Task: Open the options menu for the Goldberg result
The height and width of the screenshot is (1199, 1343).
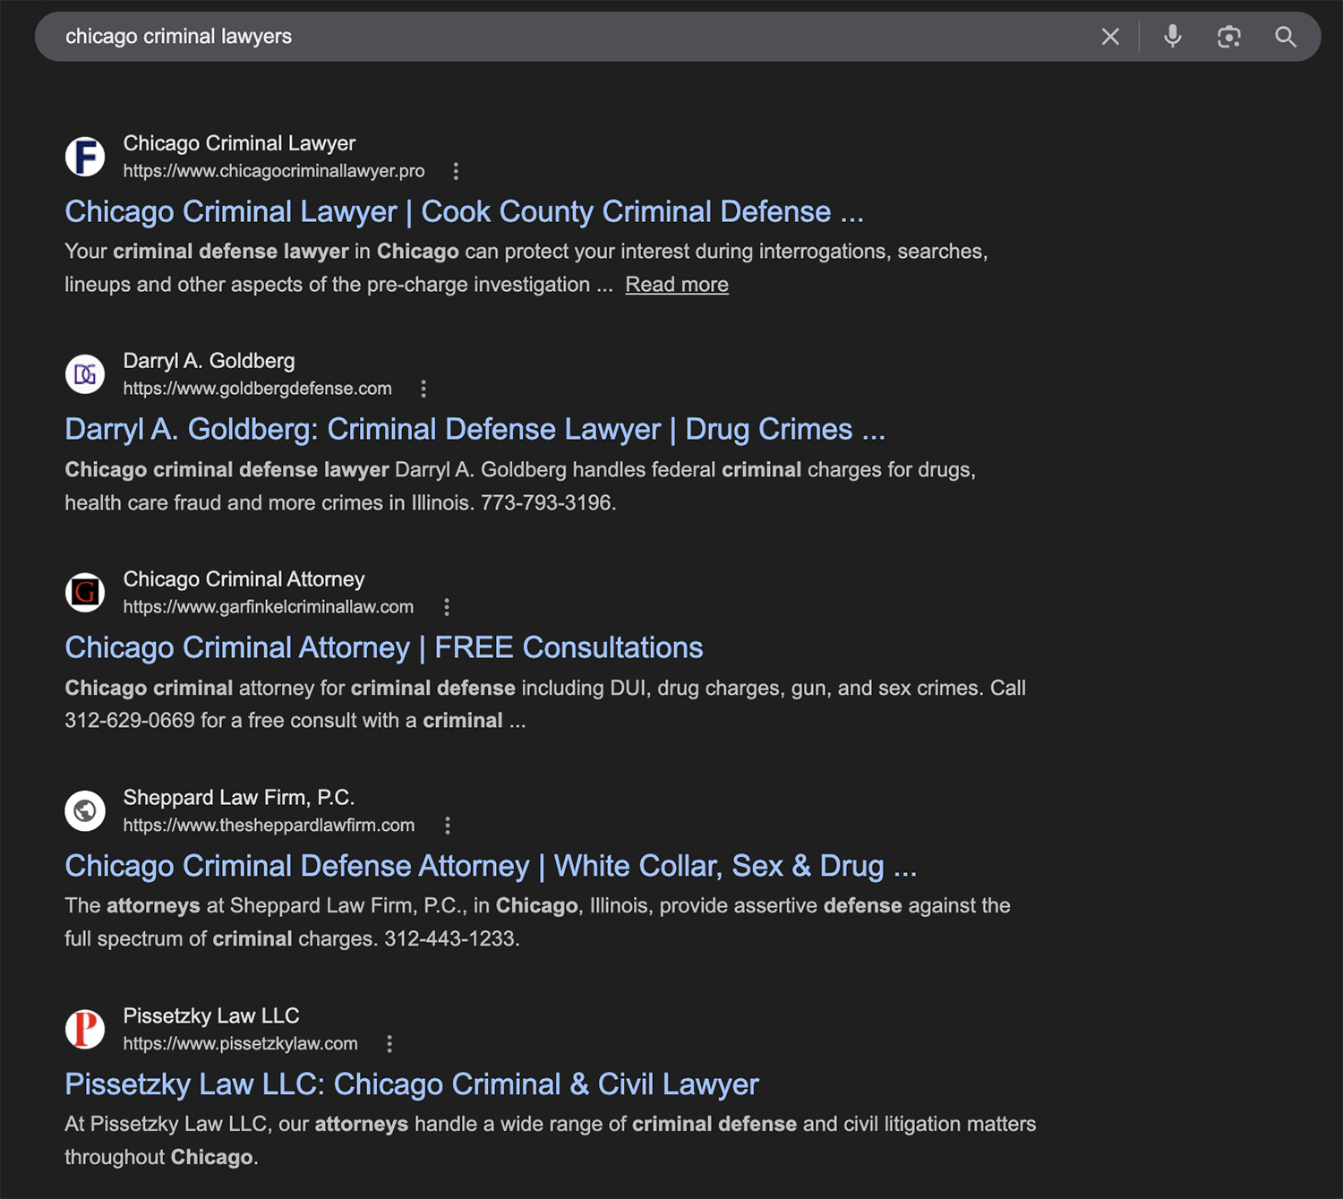Action: pos(423,389)
